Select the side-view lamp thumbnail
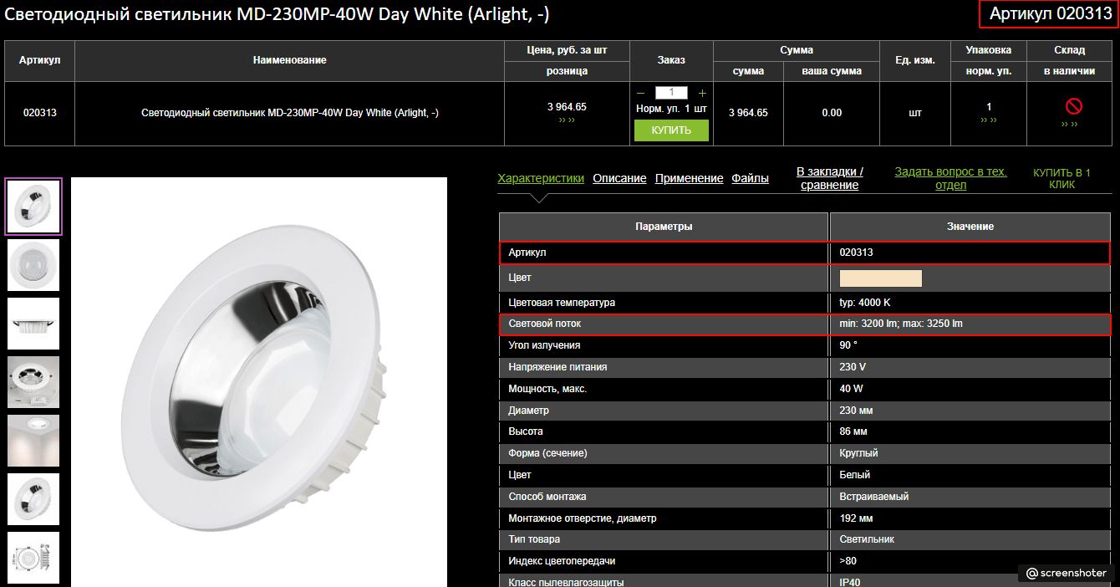 (33, 324)
